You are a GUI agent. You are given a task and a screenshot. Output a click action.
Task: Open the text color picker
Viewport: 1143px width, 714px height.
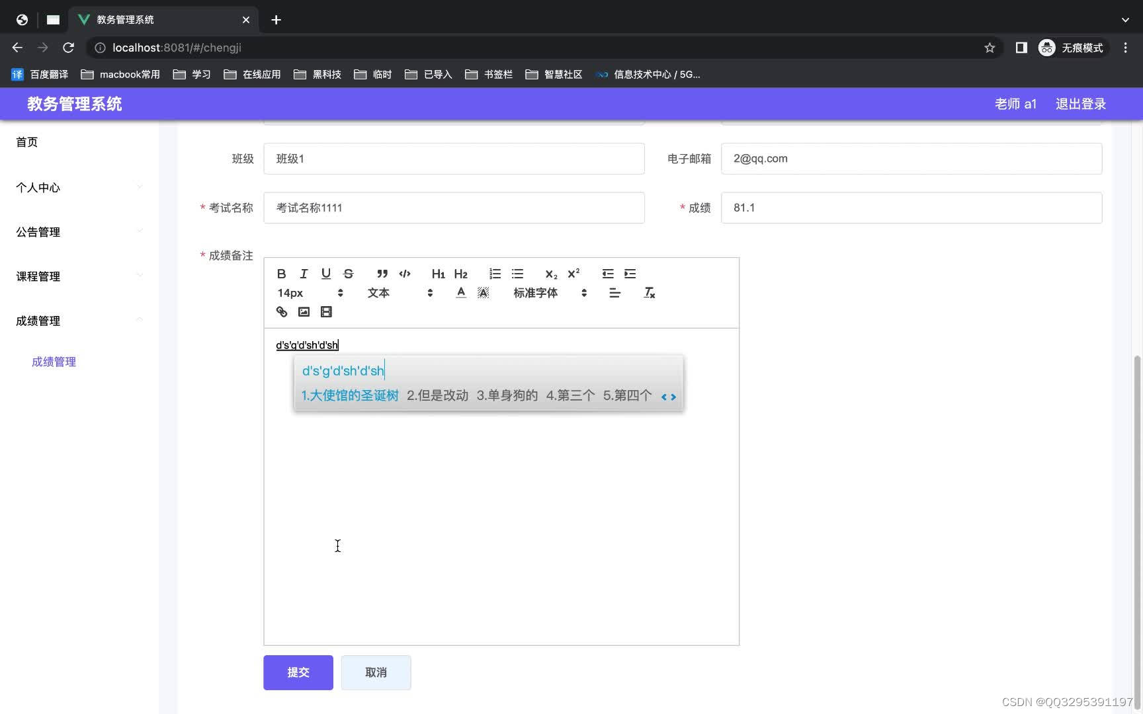(x=461, y=293)
